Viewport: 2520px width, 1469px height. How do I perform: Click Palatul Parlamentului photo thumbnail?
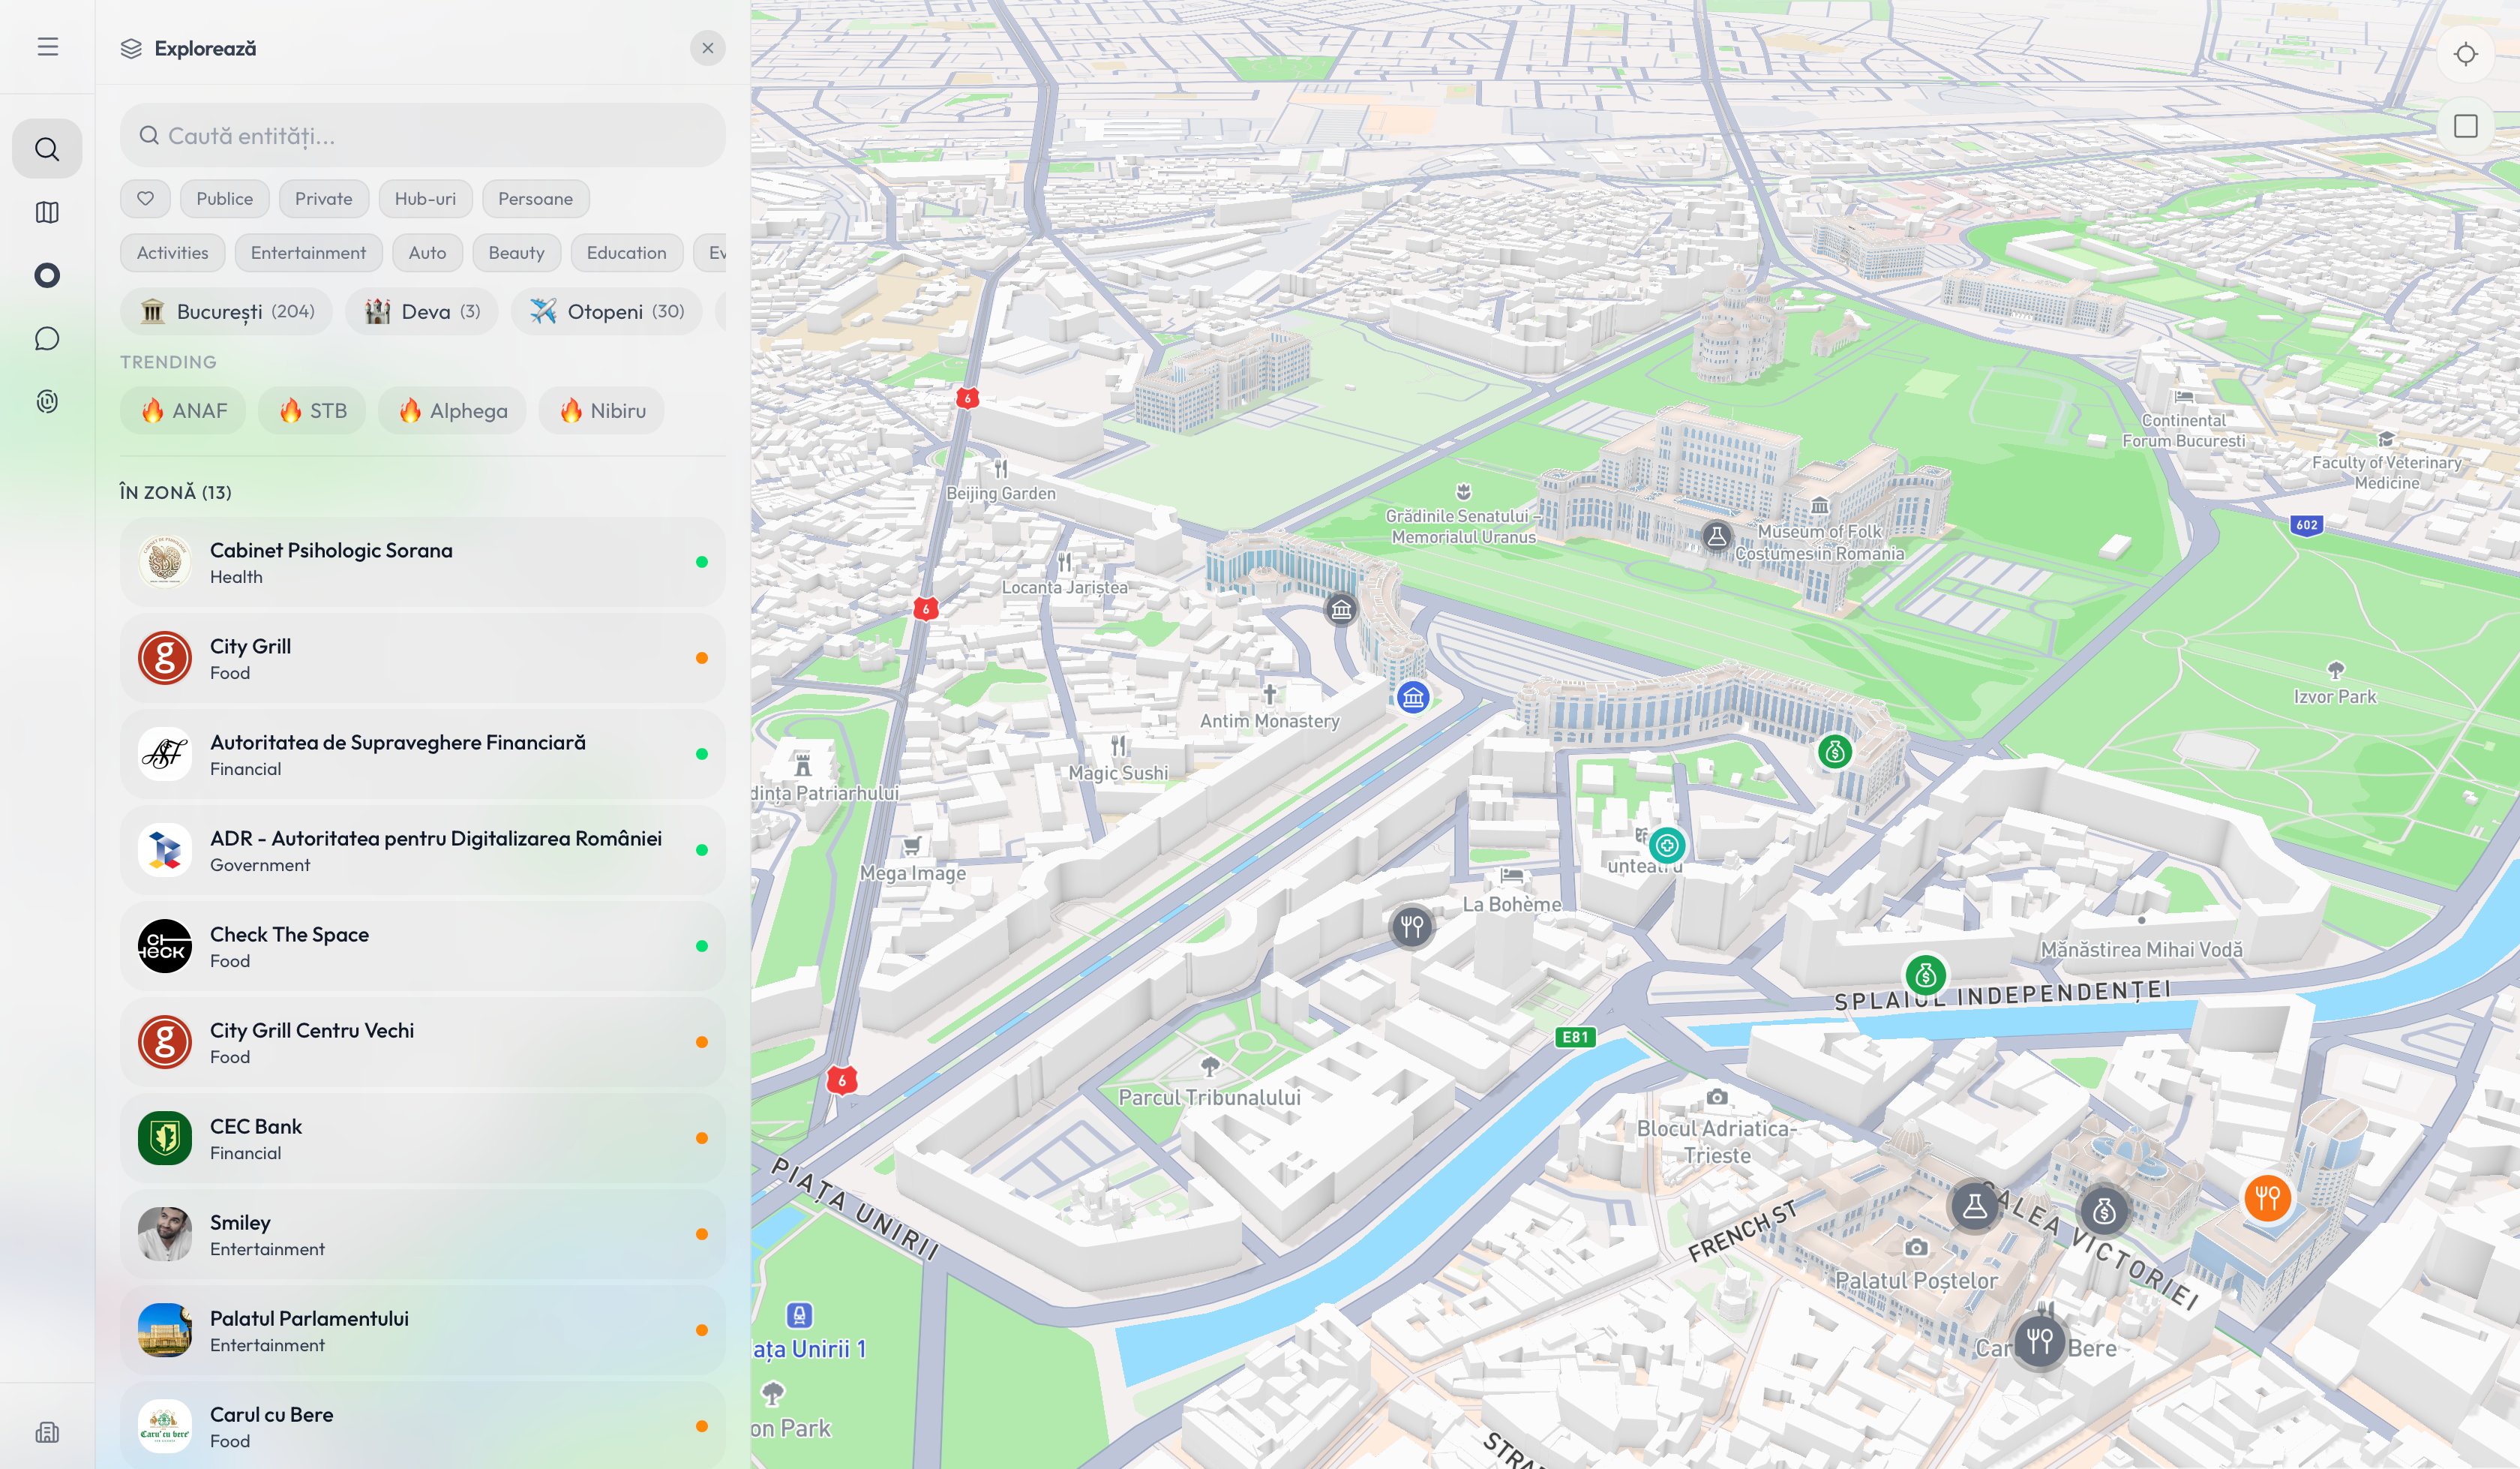coord(165,1330)
